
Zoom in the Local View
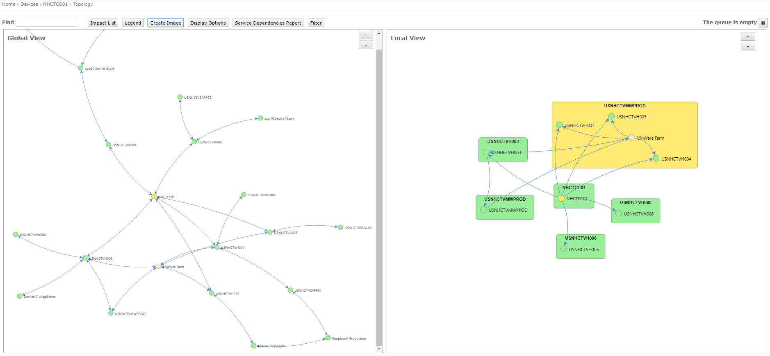(x=748, y=36)
